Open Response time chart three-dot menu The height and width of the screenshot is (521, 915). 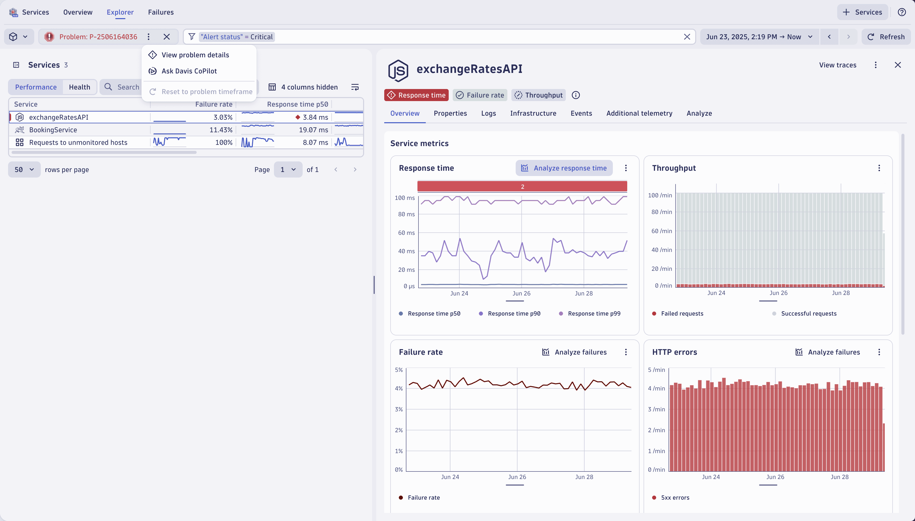[x=625, y=168]
